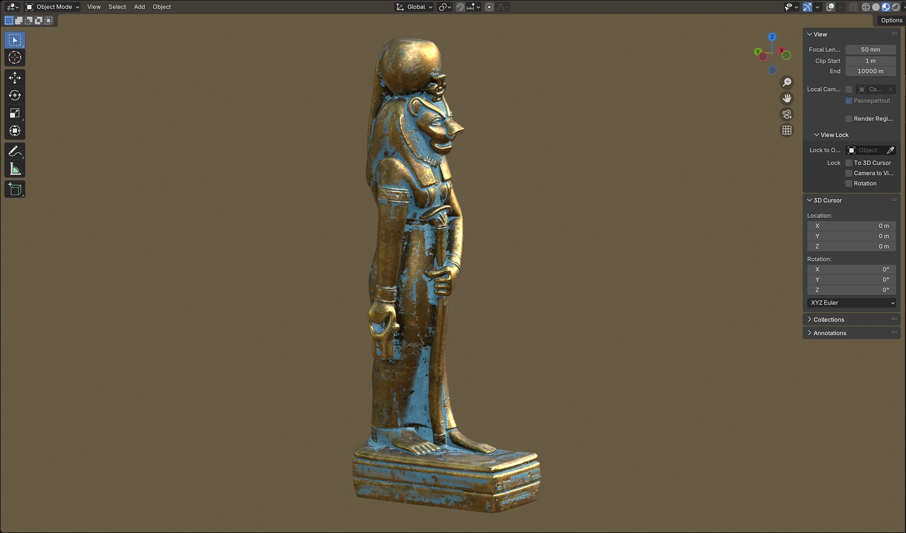The width and height of the screenshot is (906, 533).
Task: Check Lock To 3D Cursor
Action: 849,163
